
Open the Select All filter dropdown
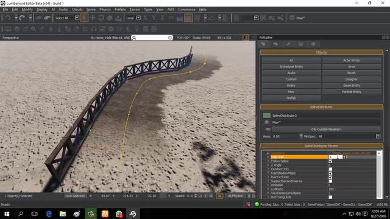coord(77,18)
